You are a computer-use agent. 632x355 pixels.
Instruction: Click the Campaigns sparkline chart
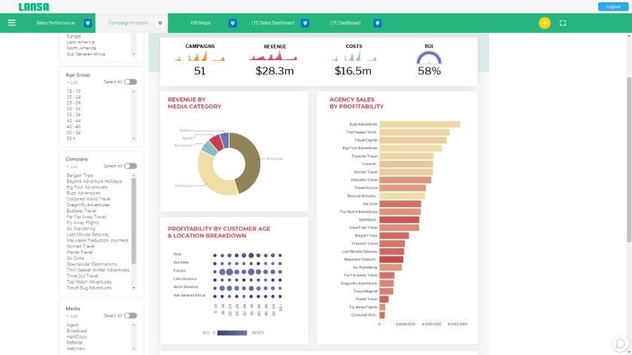point(199,56)
